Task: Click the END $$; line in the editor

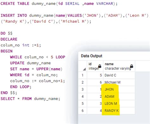Action: coord(9,93)
